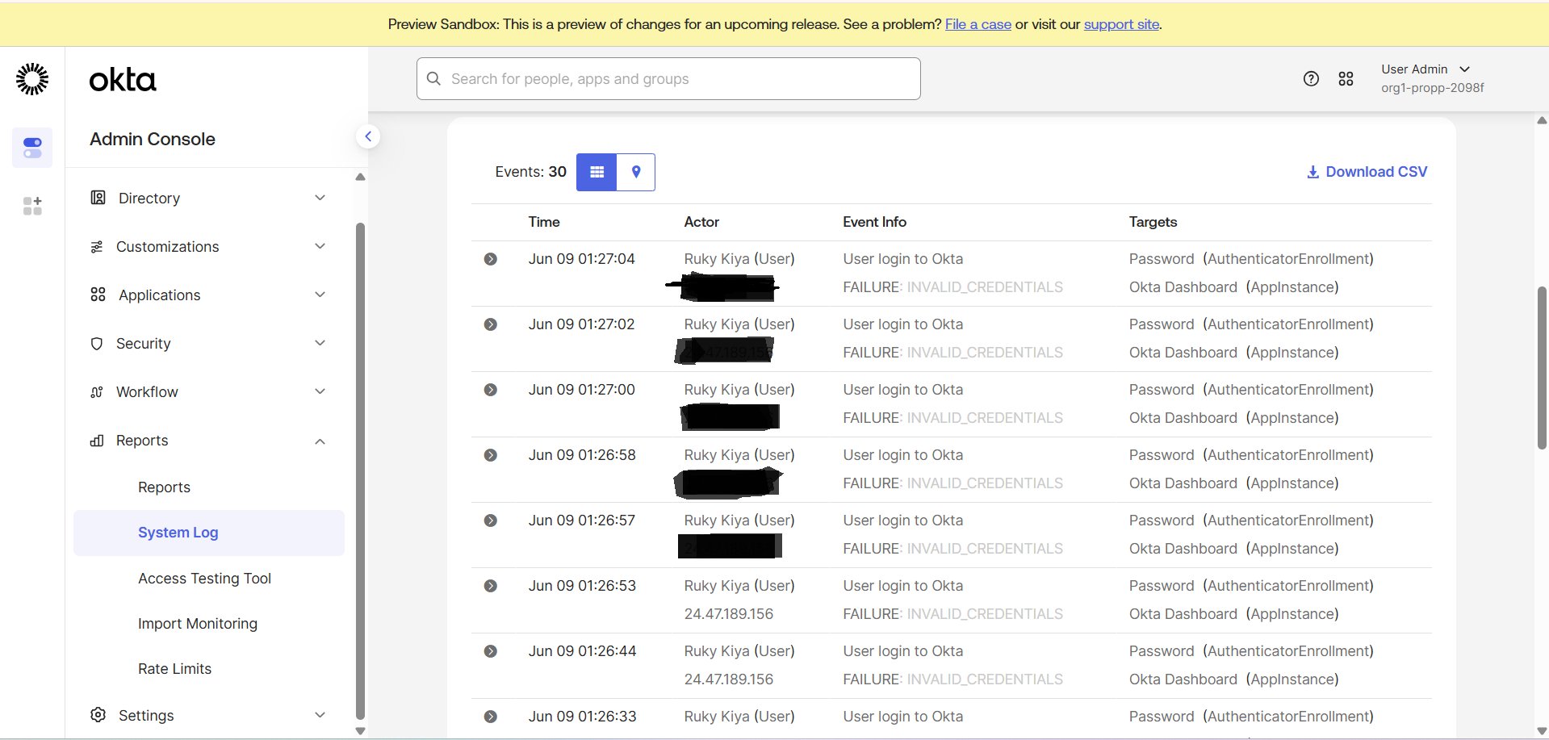Image resolution: width=1549 pixels, height=740 pixels.
Task: Collapse the sidebar with the arrow button
Action: click(368, 136)
